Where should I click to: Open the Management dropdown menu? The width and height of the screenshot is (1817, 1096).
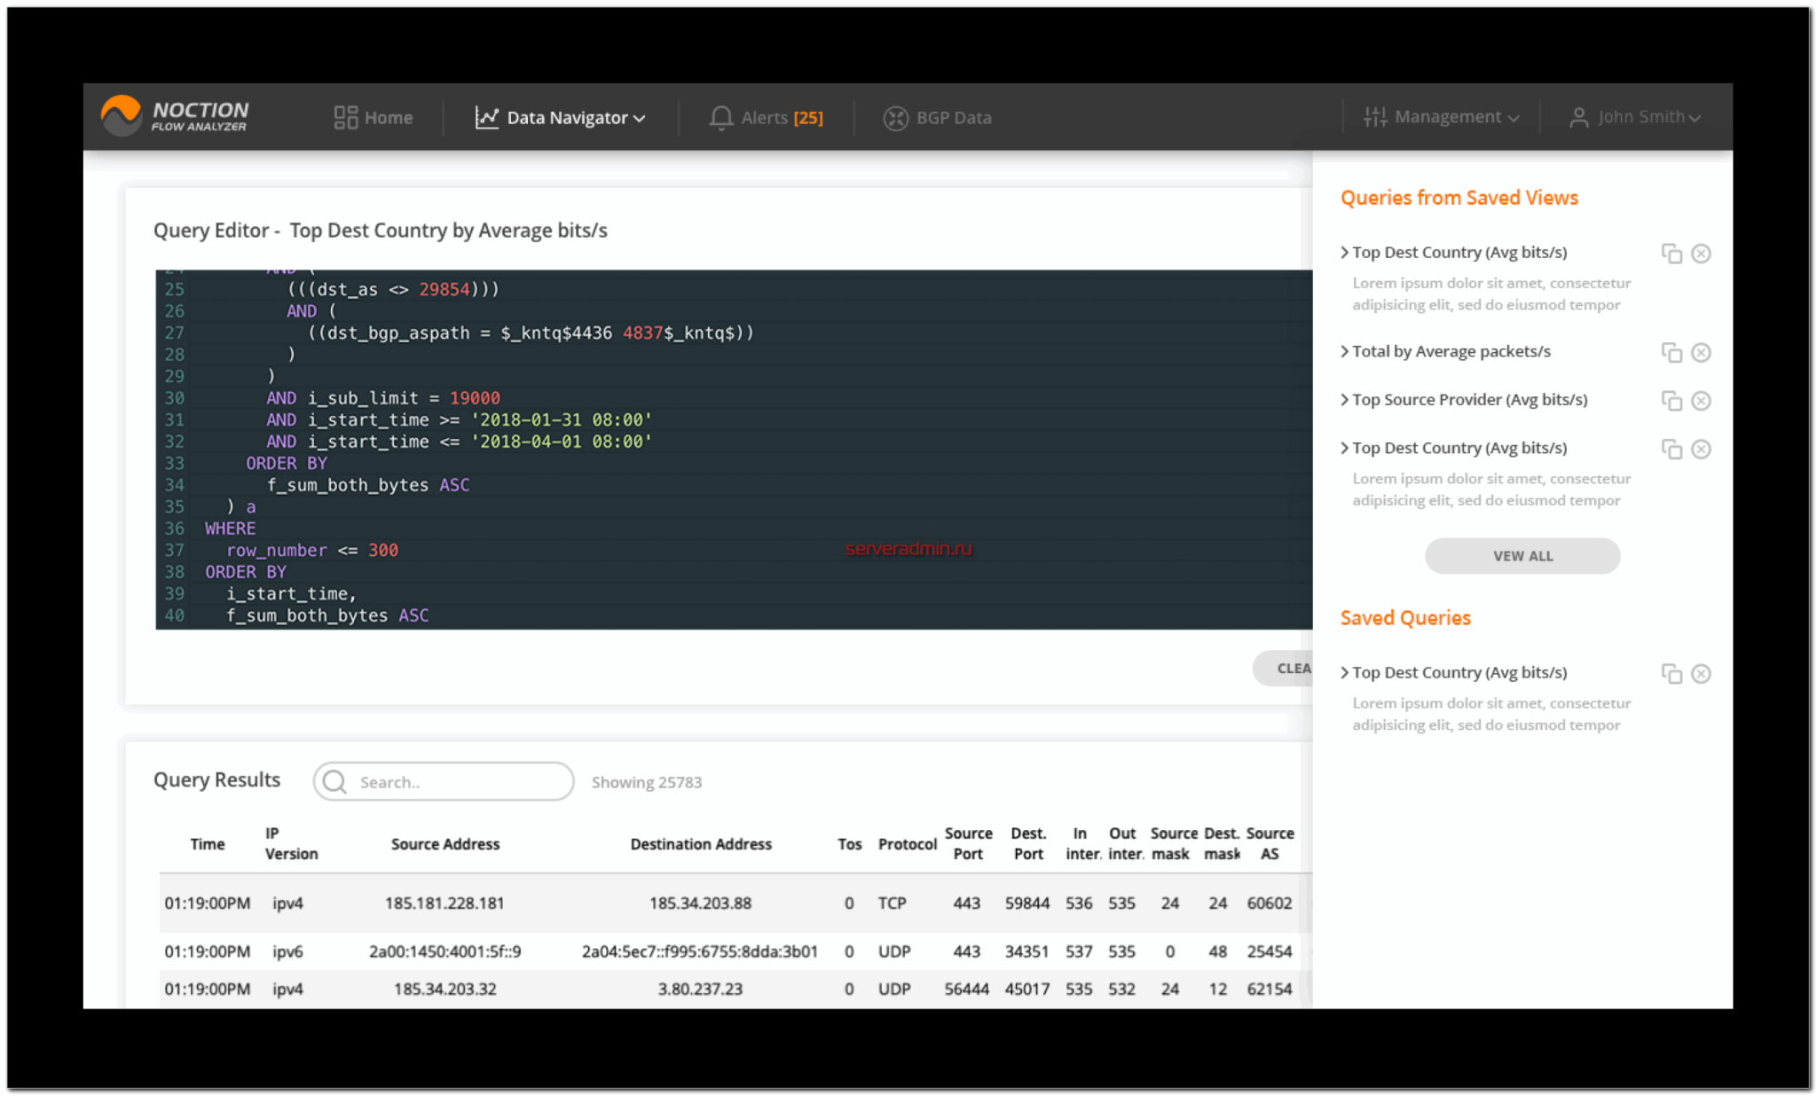point(1446,116)
